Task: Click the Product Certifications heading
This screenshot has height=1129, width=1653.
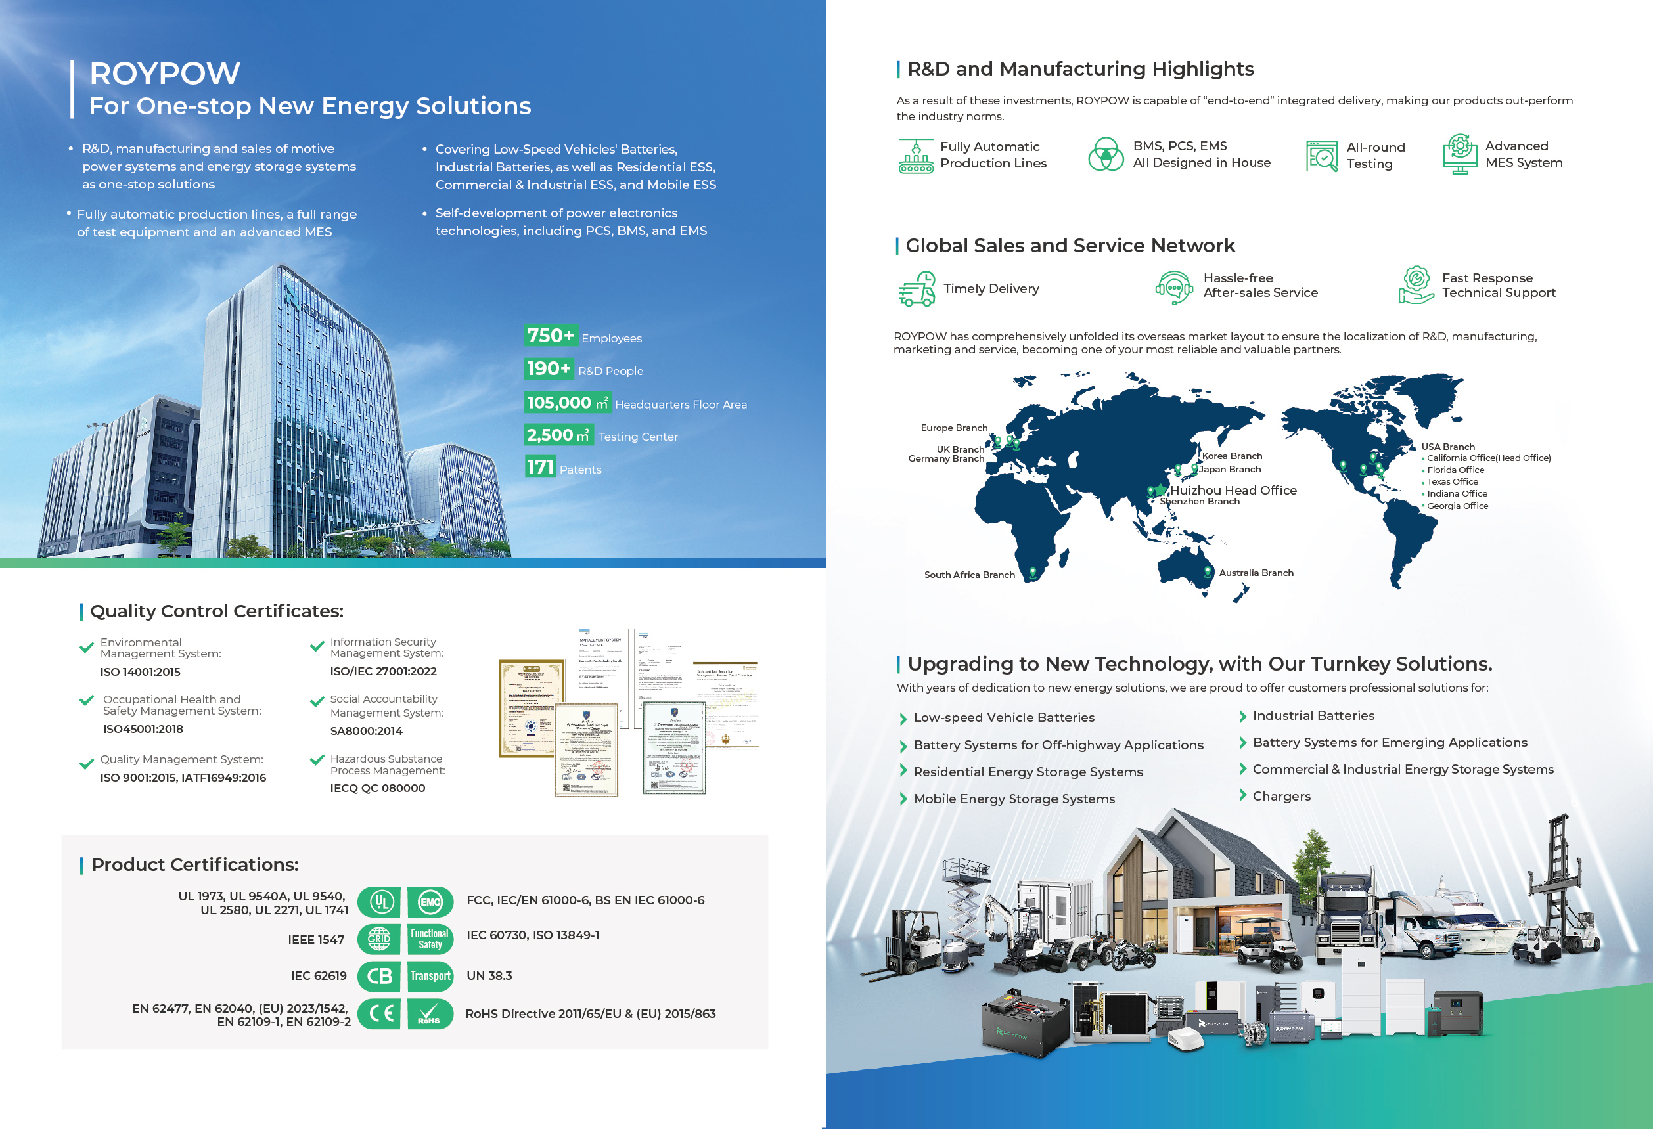Action: (195, 864)
